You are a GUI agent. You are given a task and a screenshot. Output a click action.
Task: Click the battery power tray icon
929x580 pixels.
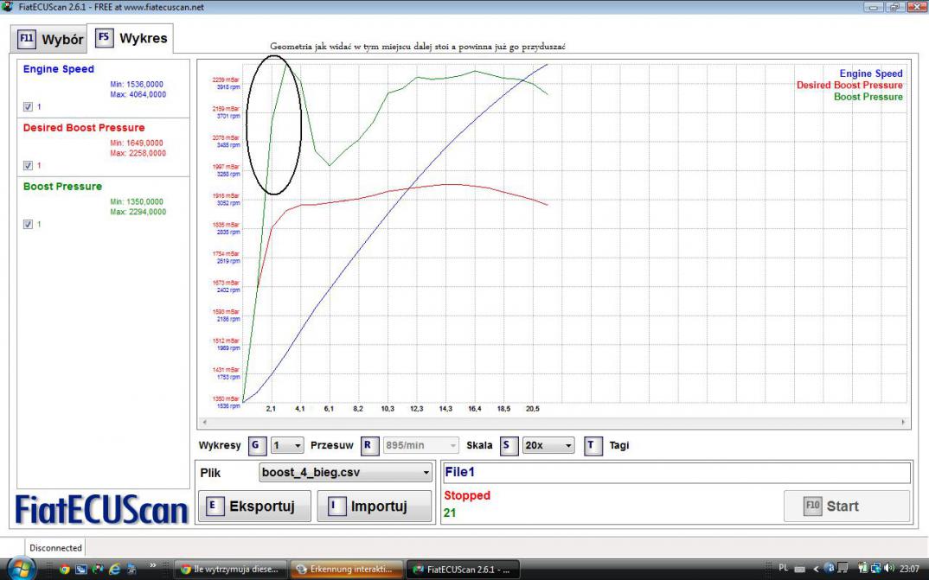tap(864, 569)
